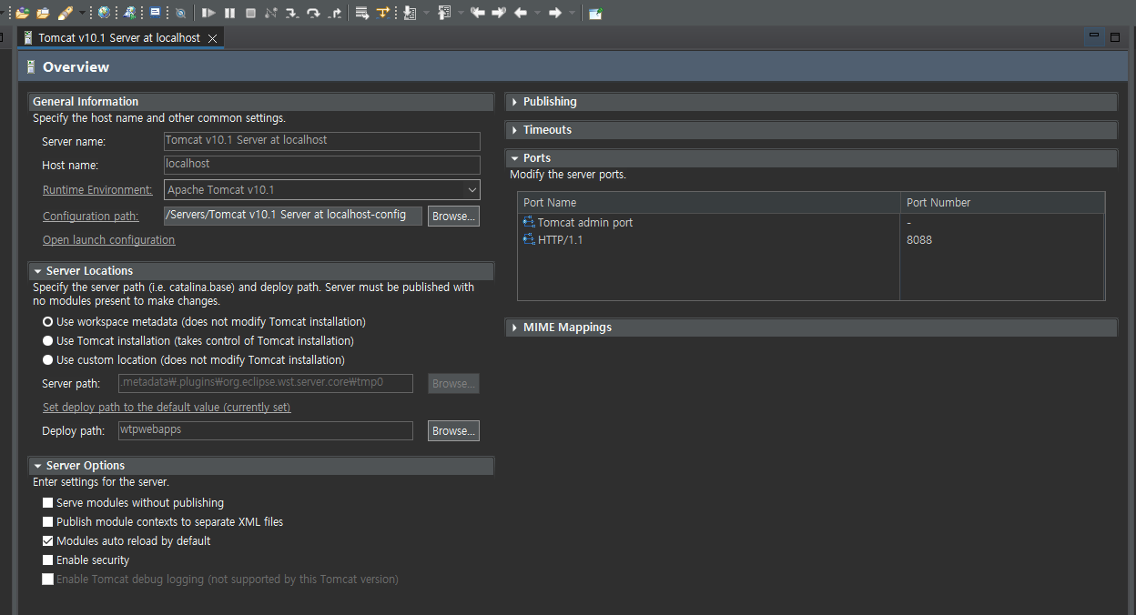Select the Tomcat v10.1 Server at localhost tab

click(119, 38)
